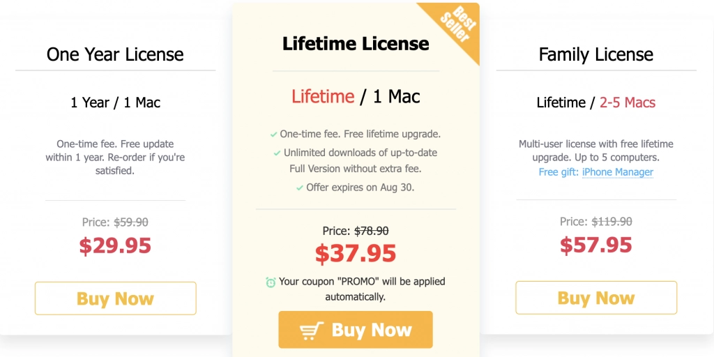714x357 pixels.
Task: Click the $57.95 Family price
Action: point(596,245)
